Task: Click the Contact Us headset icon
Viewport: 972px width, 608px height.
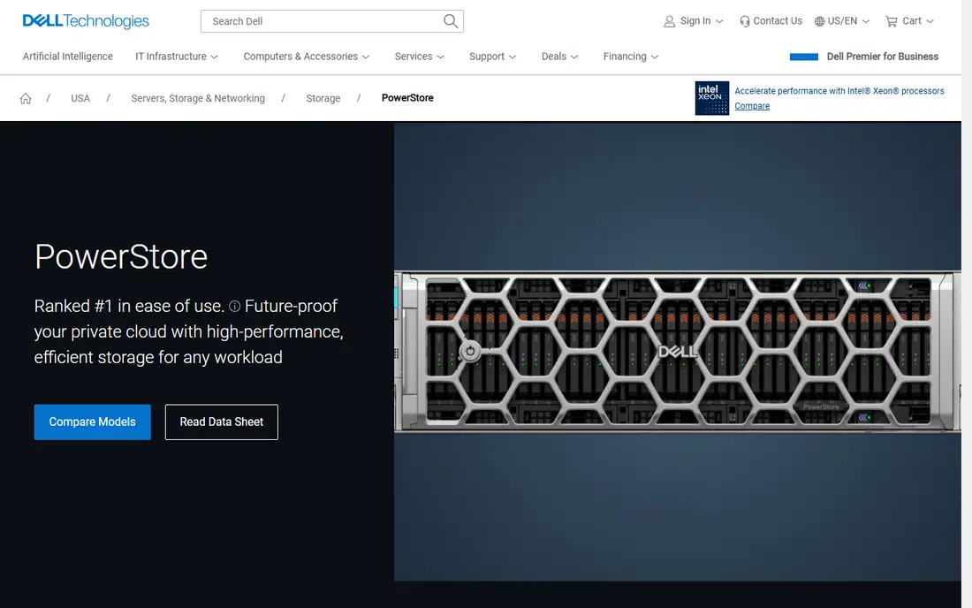Action: point(745,21)
